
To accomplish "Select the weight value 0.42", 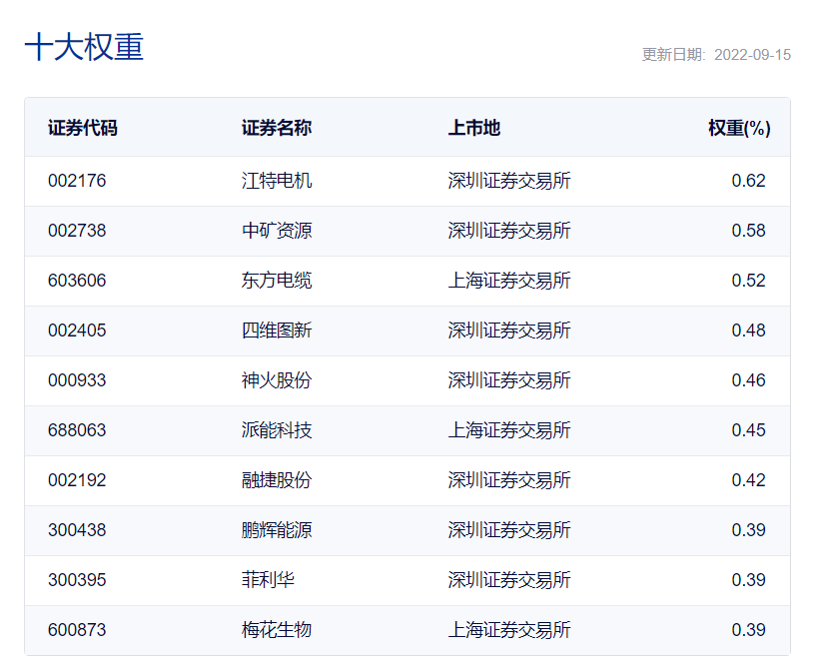I will tap(749, 480).
